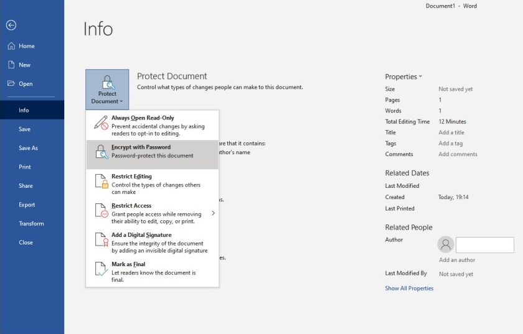Click the 'Document1 - Word' title text
The width and height of the screenshot is (523, 334).
tap(451, 6)
